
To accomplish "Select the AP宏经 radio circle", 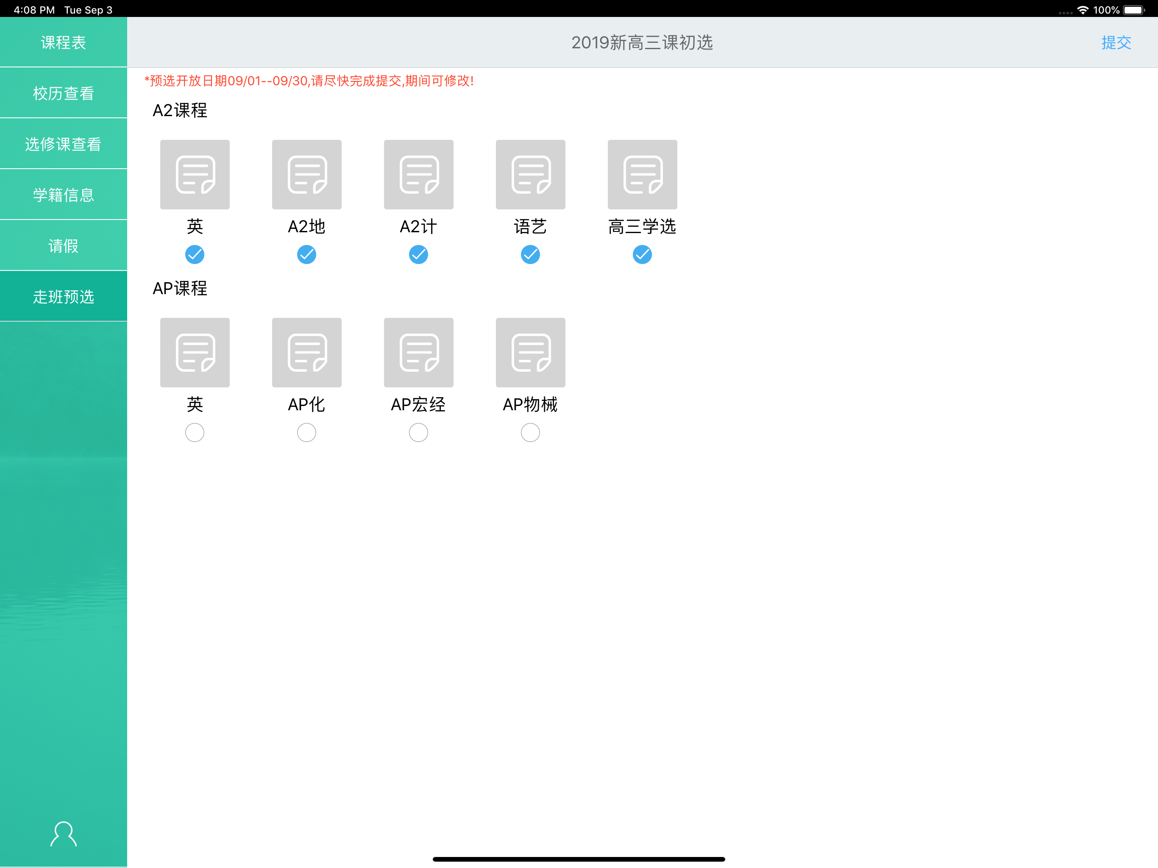I will click(x=419, y=432).
